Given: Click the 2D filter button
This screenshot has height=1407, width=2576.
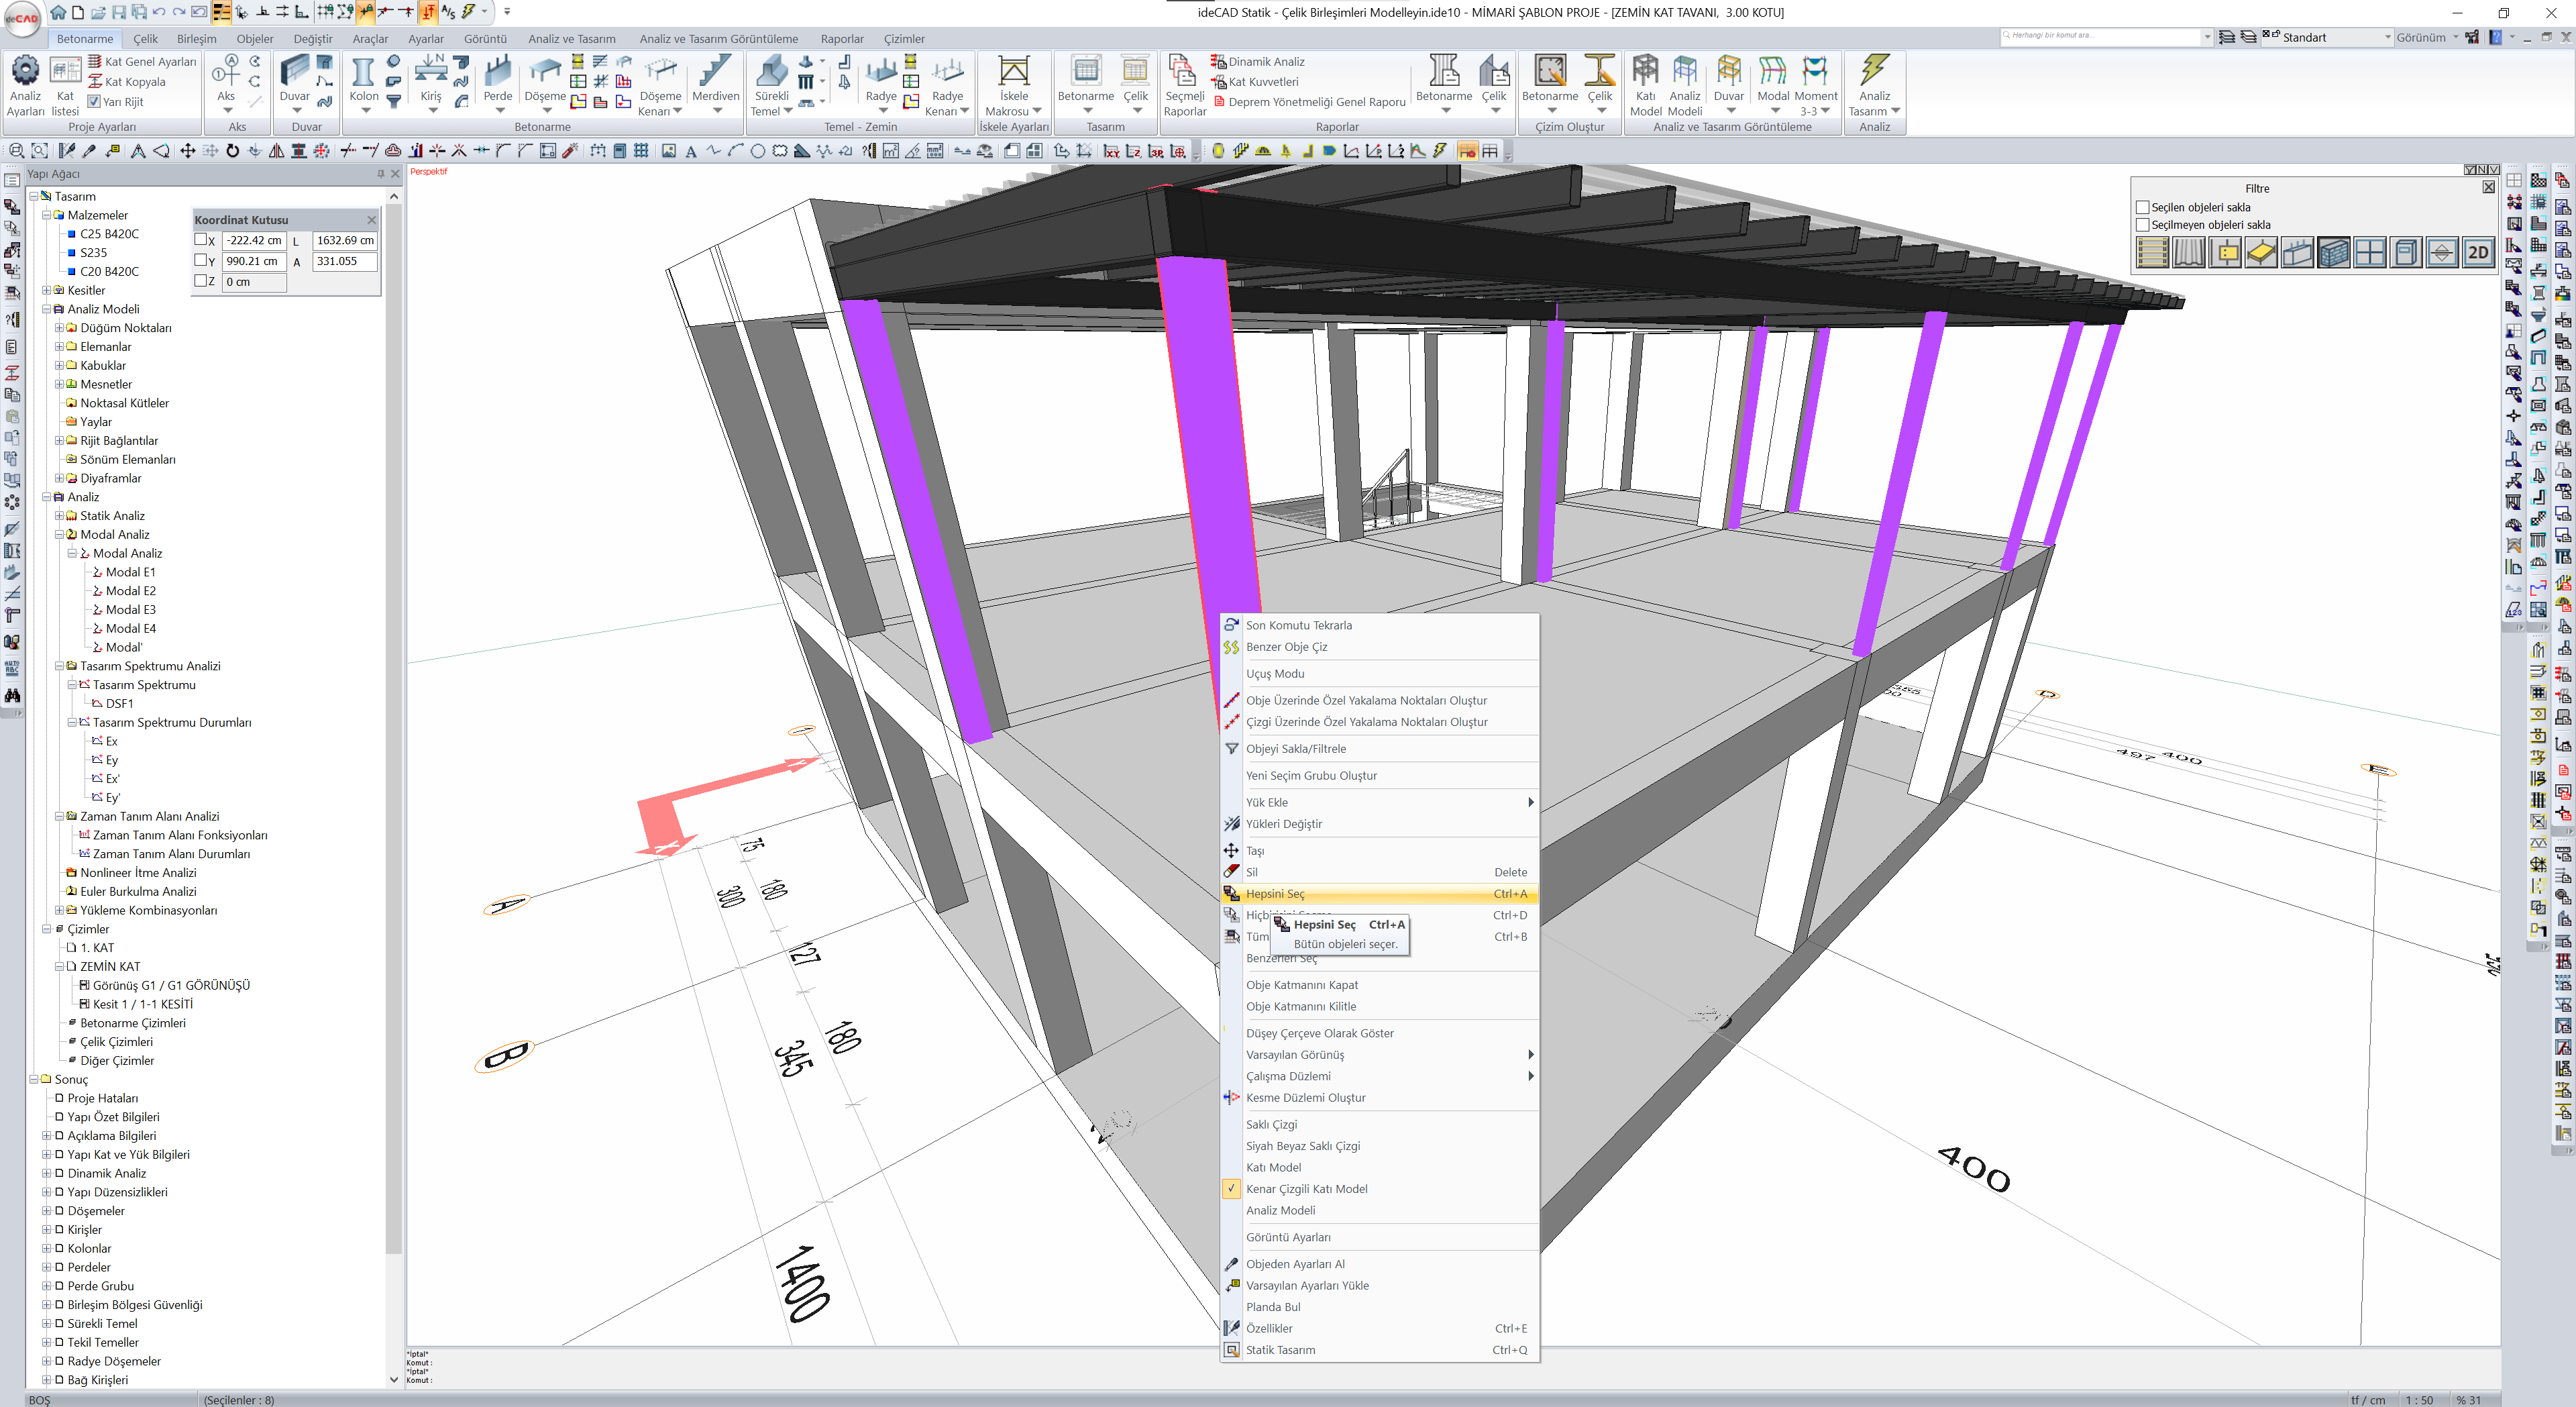Looking at the screenshot, I should (2477, 253).
